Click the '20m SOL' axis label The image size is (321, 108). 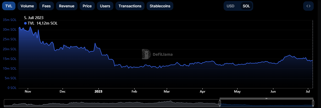click(x=10, y=49)
